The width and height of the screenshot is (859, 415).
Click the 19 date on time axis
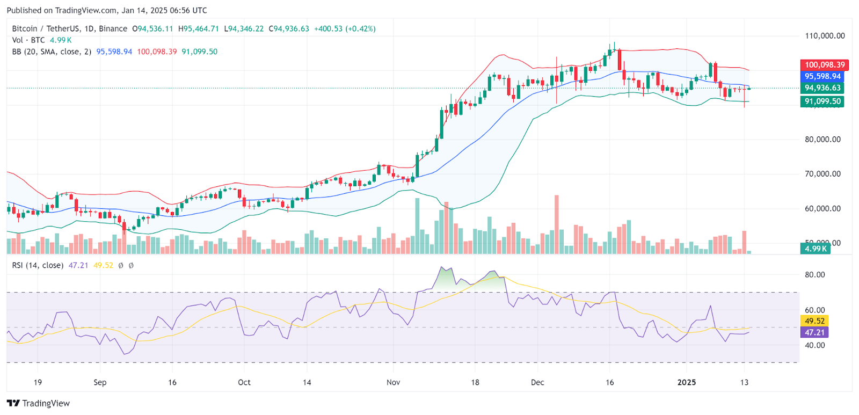tap(38, 382)
